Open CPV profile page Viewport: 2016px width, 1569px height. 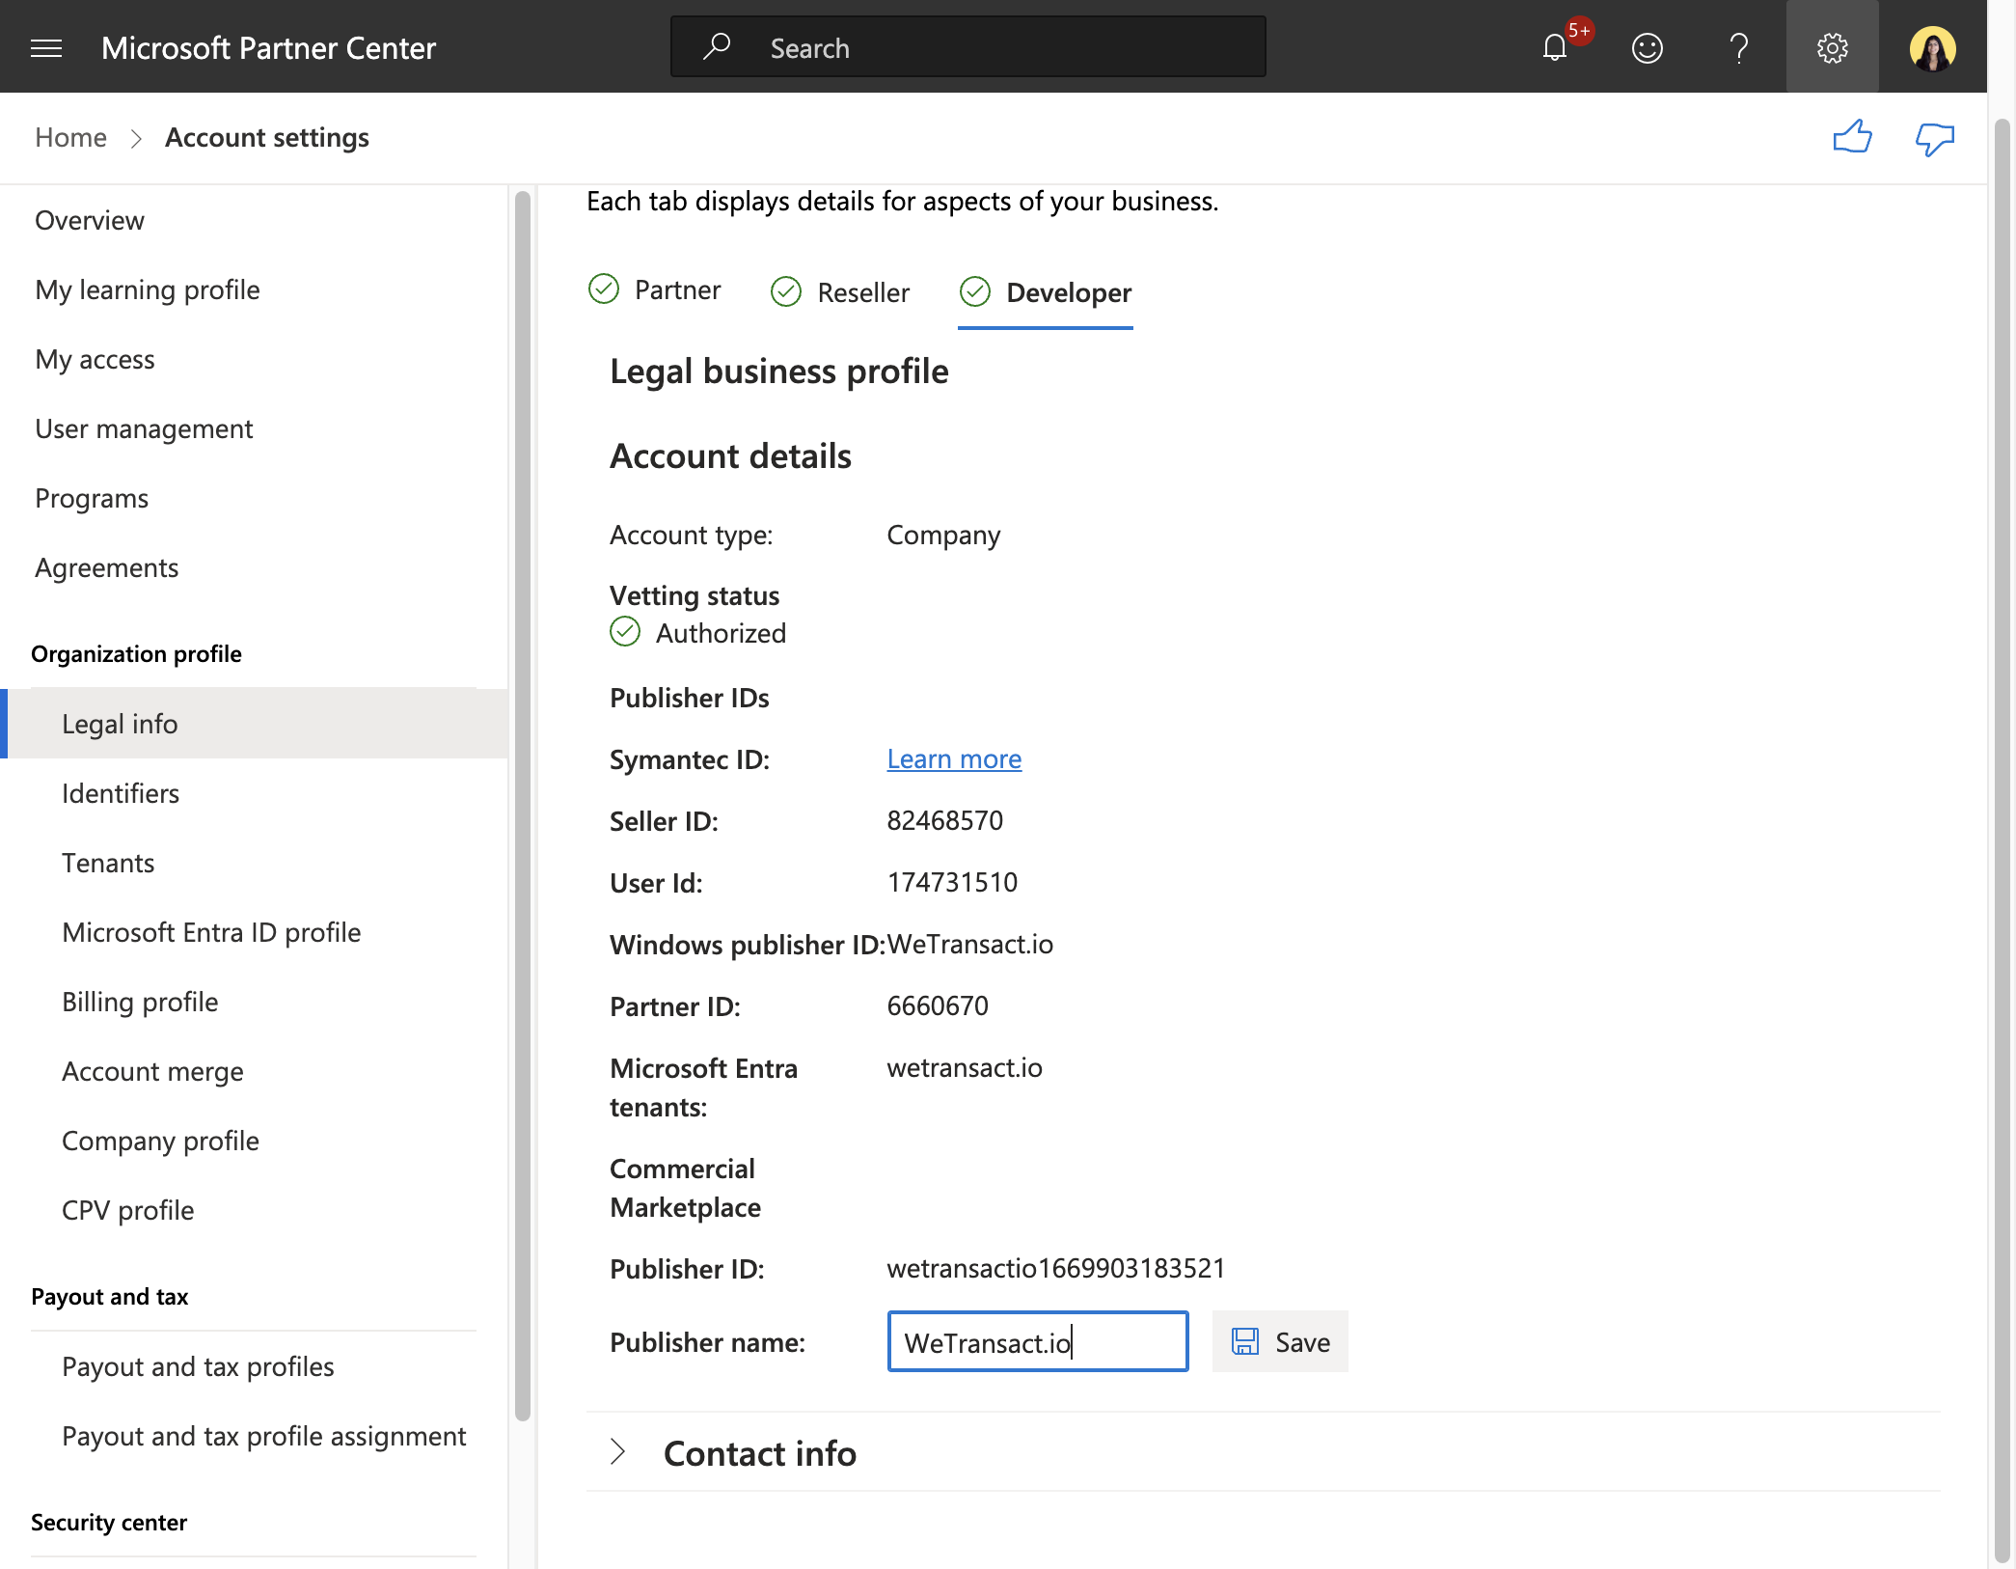pyautogui.click(x=127, y=1210)
